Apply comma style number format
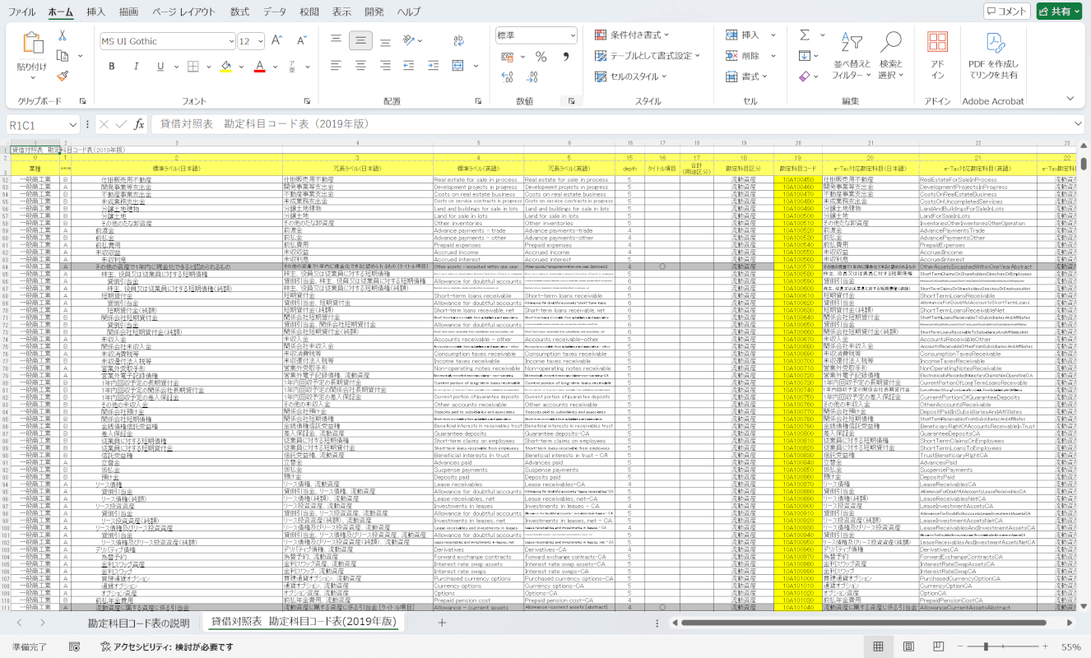1091x658 pixels. (x=565, y=57)
